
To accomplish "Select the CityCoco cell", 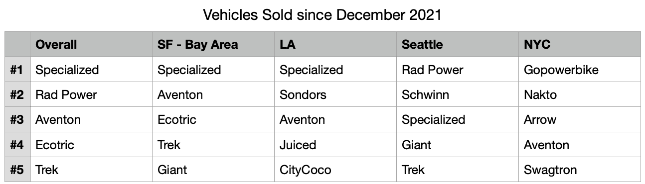I will 335,170.
